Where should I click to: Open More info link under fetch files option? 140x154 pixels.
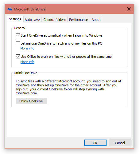point(27,48)
